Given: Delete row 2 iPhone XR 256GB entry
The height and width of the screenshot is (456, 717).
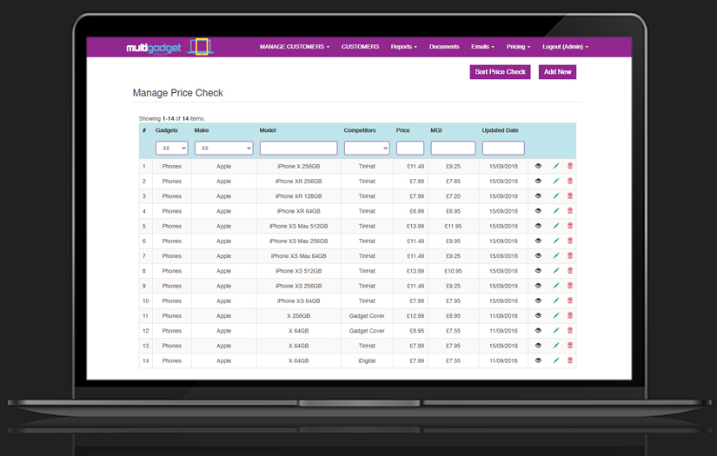Looking at the screenshot, I should point(570,181).
